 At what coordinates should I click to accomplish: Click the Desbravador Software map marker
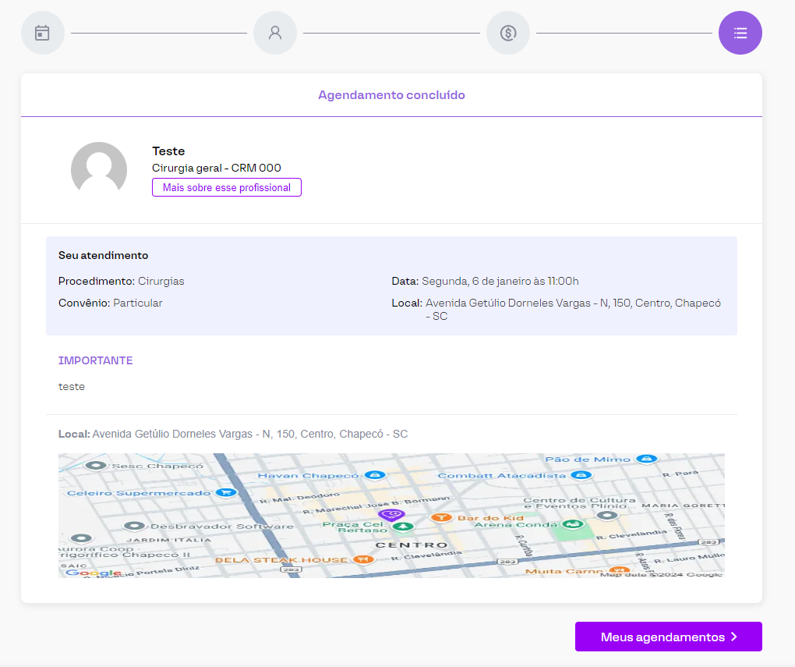coord(135,526)
